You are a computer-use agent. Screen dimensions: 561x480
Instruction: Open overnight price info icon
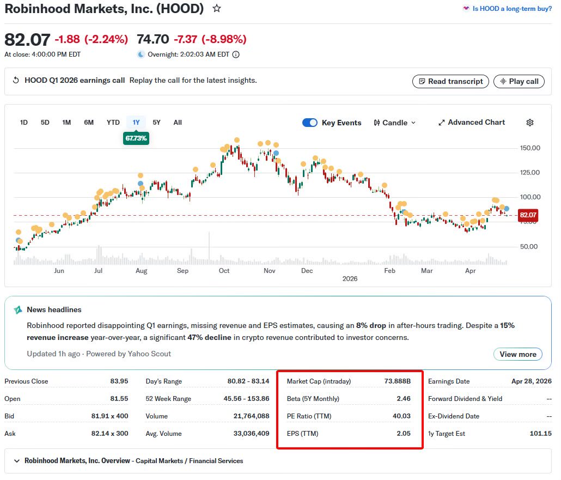point(236,54)
